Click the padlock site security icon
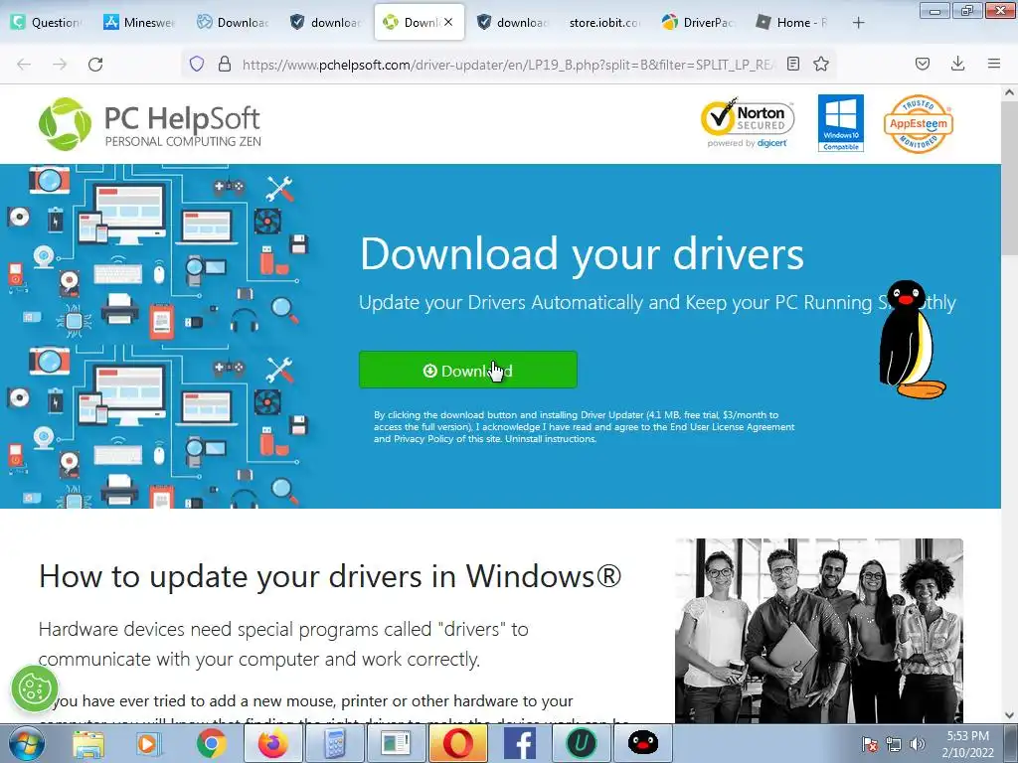The width and height of the screenshot is (1018, 763). point(225,64)
